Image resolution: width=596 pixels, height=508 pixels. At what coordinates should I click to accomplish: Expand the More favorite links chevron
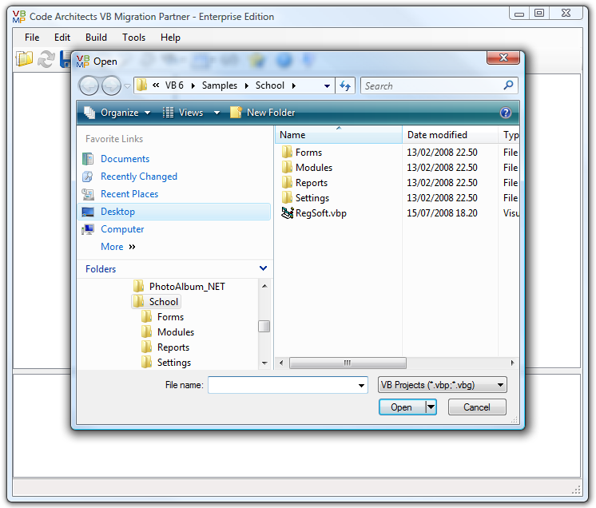point(132,247)
